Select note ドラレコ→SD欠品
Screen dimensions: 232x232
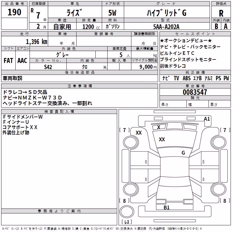pos(25,92)
